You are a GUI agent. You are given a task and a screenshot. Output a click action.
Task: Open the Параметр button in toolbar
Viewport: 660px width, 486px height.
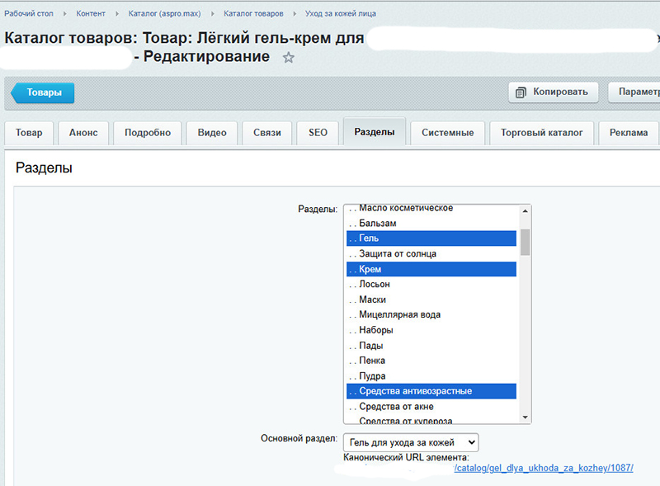point(635,92)
